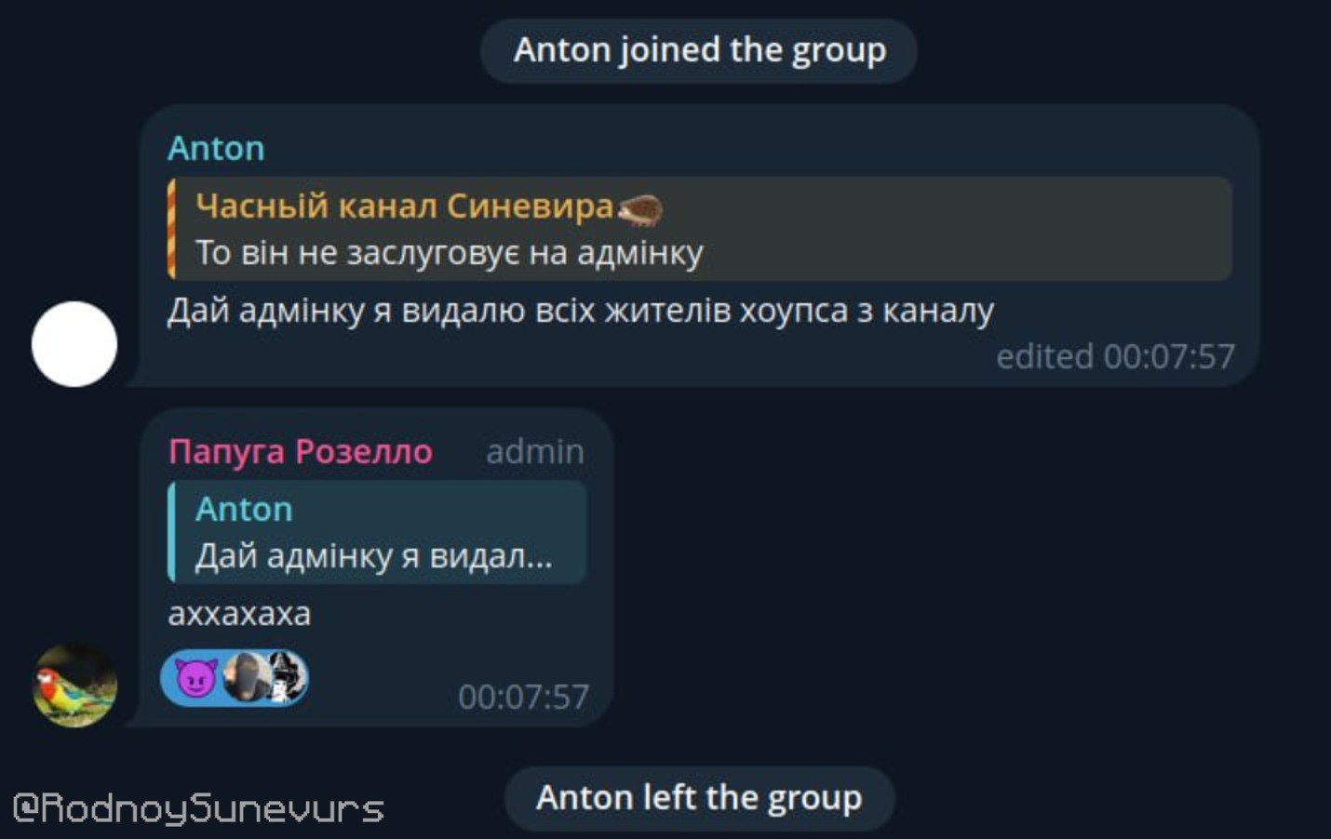The width and height of the screenshot is (1331, 839).
Task: Jump to quoted Anton message in reply
Action: (377, 532)
